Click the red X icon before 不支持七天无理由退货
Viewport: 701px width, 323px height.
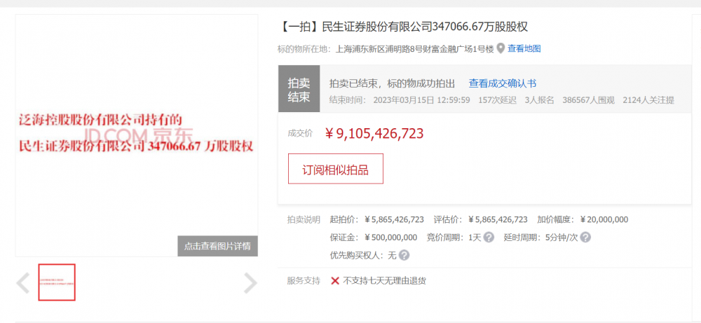point(335,281)
